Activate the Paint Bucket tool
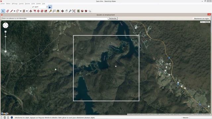The image size is (212, 119). tap(58, 11)
